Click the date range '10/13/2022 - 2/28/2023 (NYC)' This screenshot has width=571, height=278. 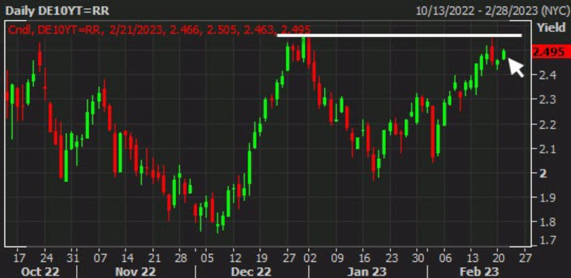pos(493,11)
